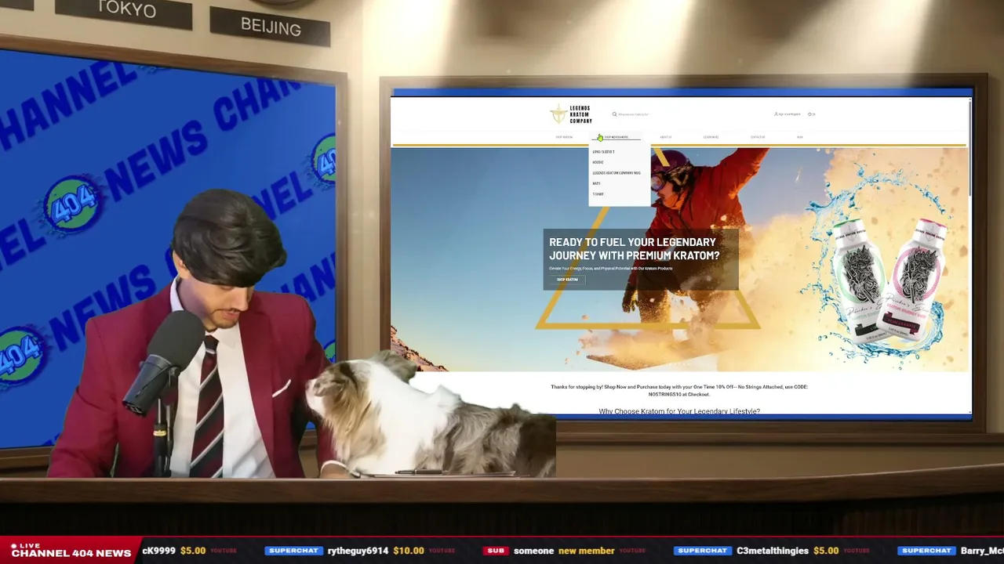
Task: Open the Contact Us nav link
Action: click(x=757, y=137)
